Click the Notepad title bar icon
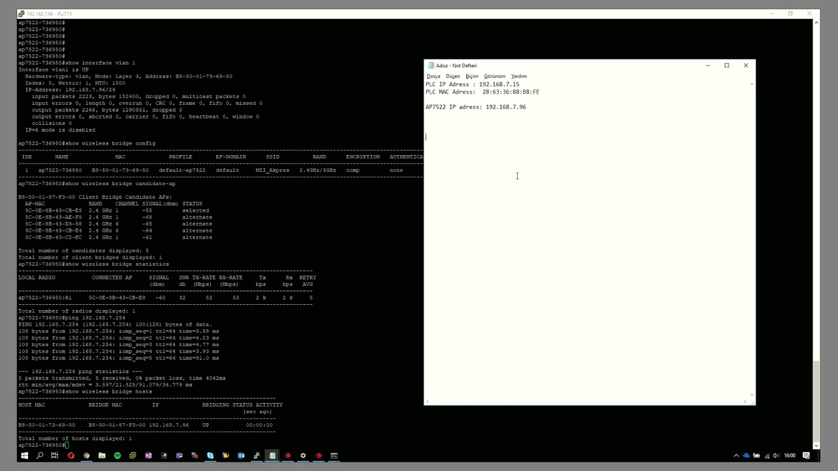 [x=430, y=65]
